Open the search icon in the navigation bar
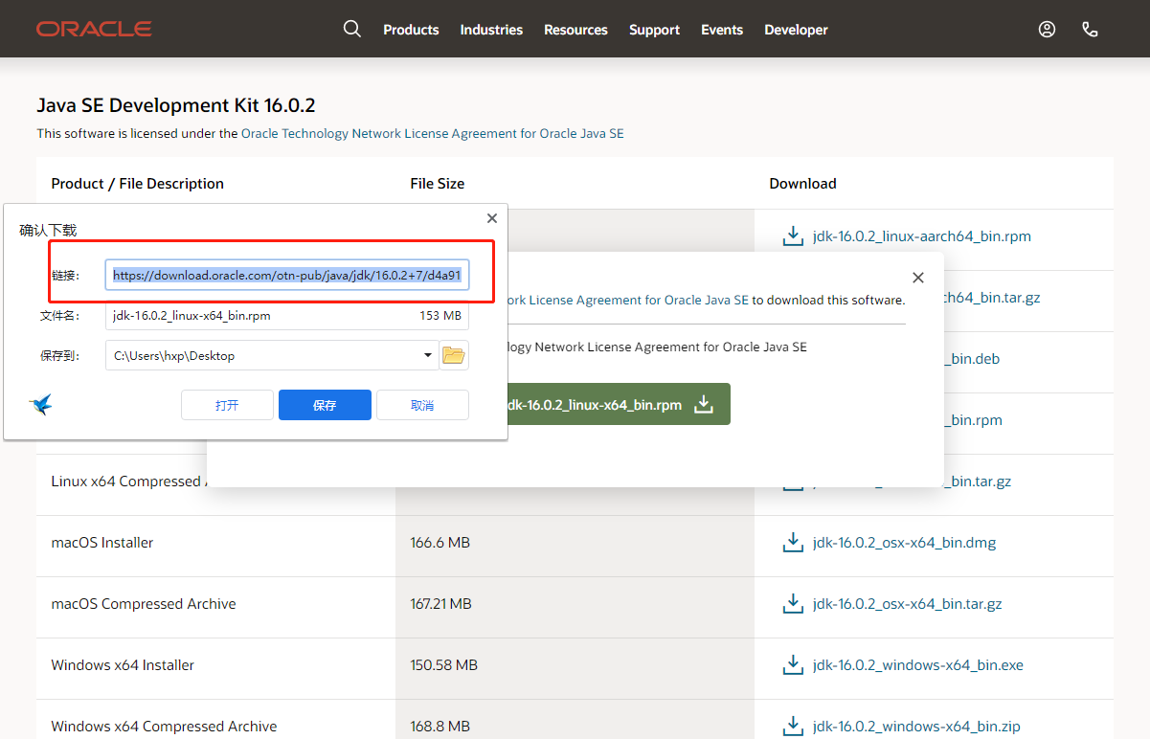The width and height of the screenshot is (1150, 739). 351,29
